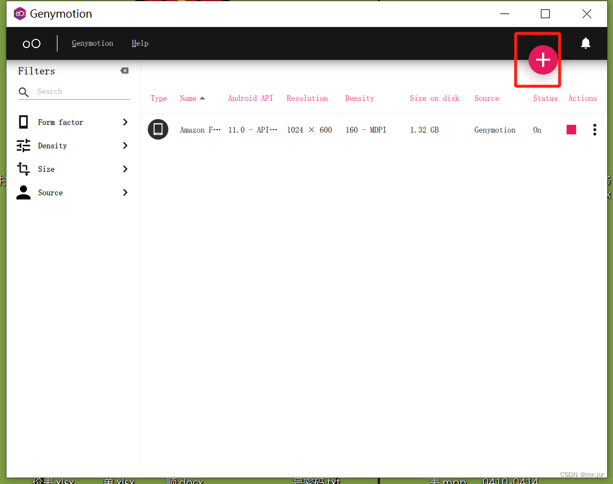Click the 160 - MDPI density cell
This screenshot has height=484, width=613.
[x=365, y=130]
